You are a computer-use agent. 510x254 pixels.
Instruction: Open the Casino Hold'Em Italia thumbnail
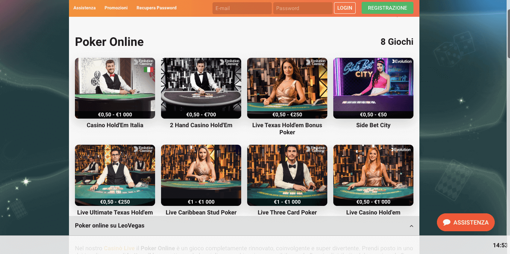(115, 88)
